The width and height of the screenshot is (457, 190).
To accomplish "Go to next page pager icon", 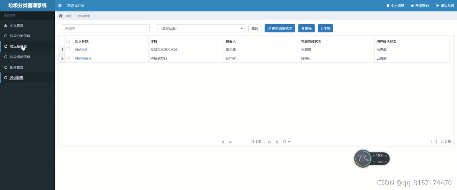I will click(270, 142).
